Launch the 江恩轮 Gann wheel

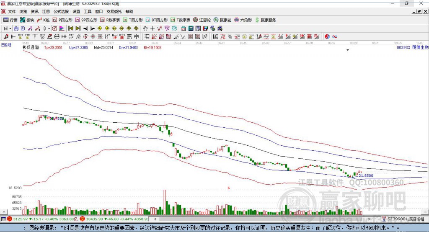202,20
